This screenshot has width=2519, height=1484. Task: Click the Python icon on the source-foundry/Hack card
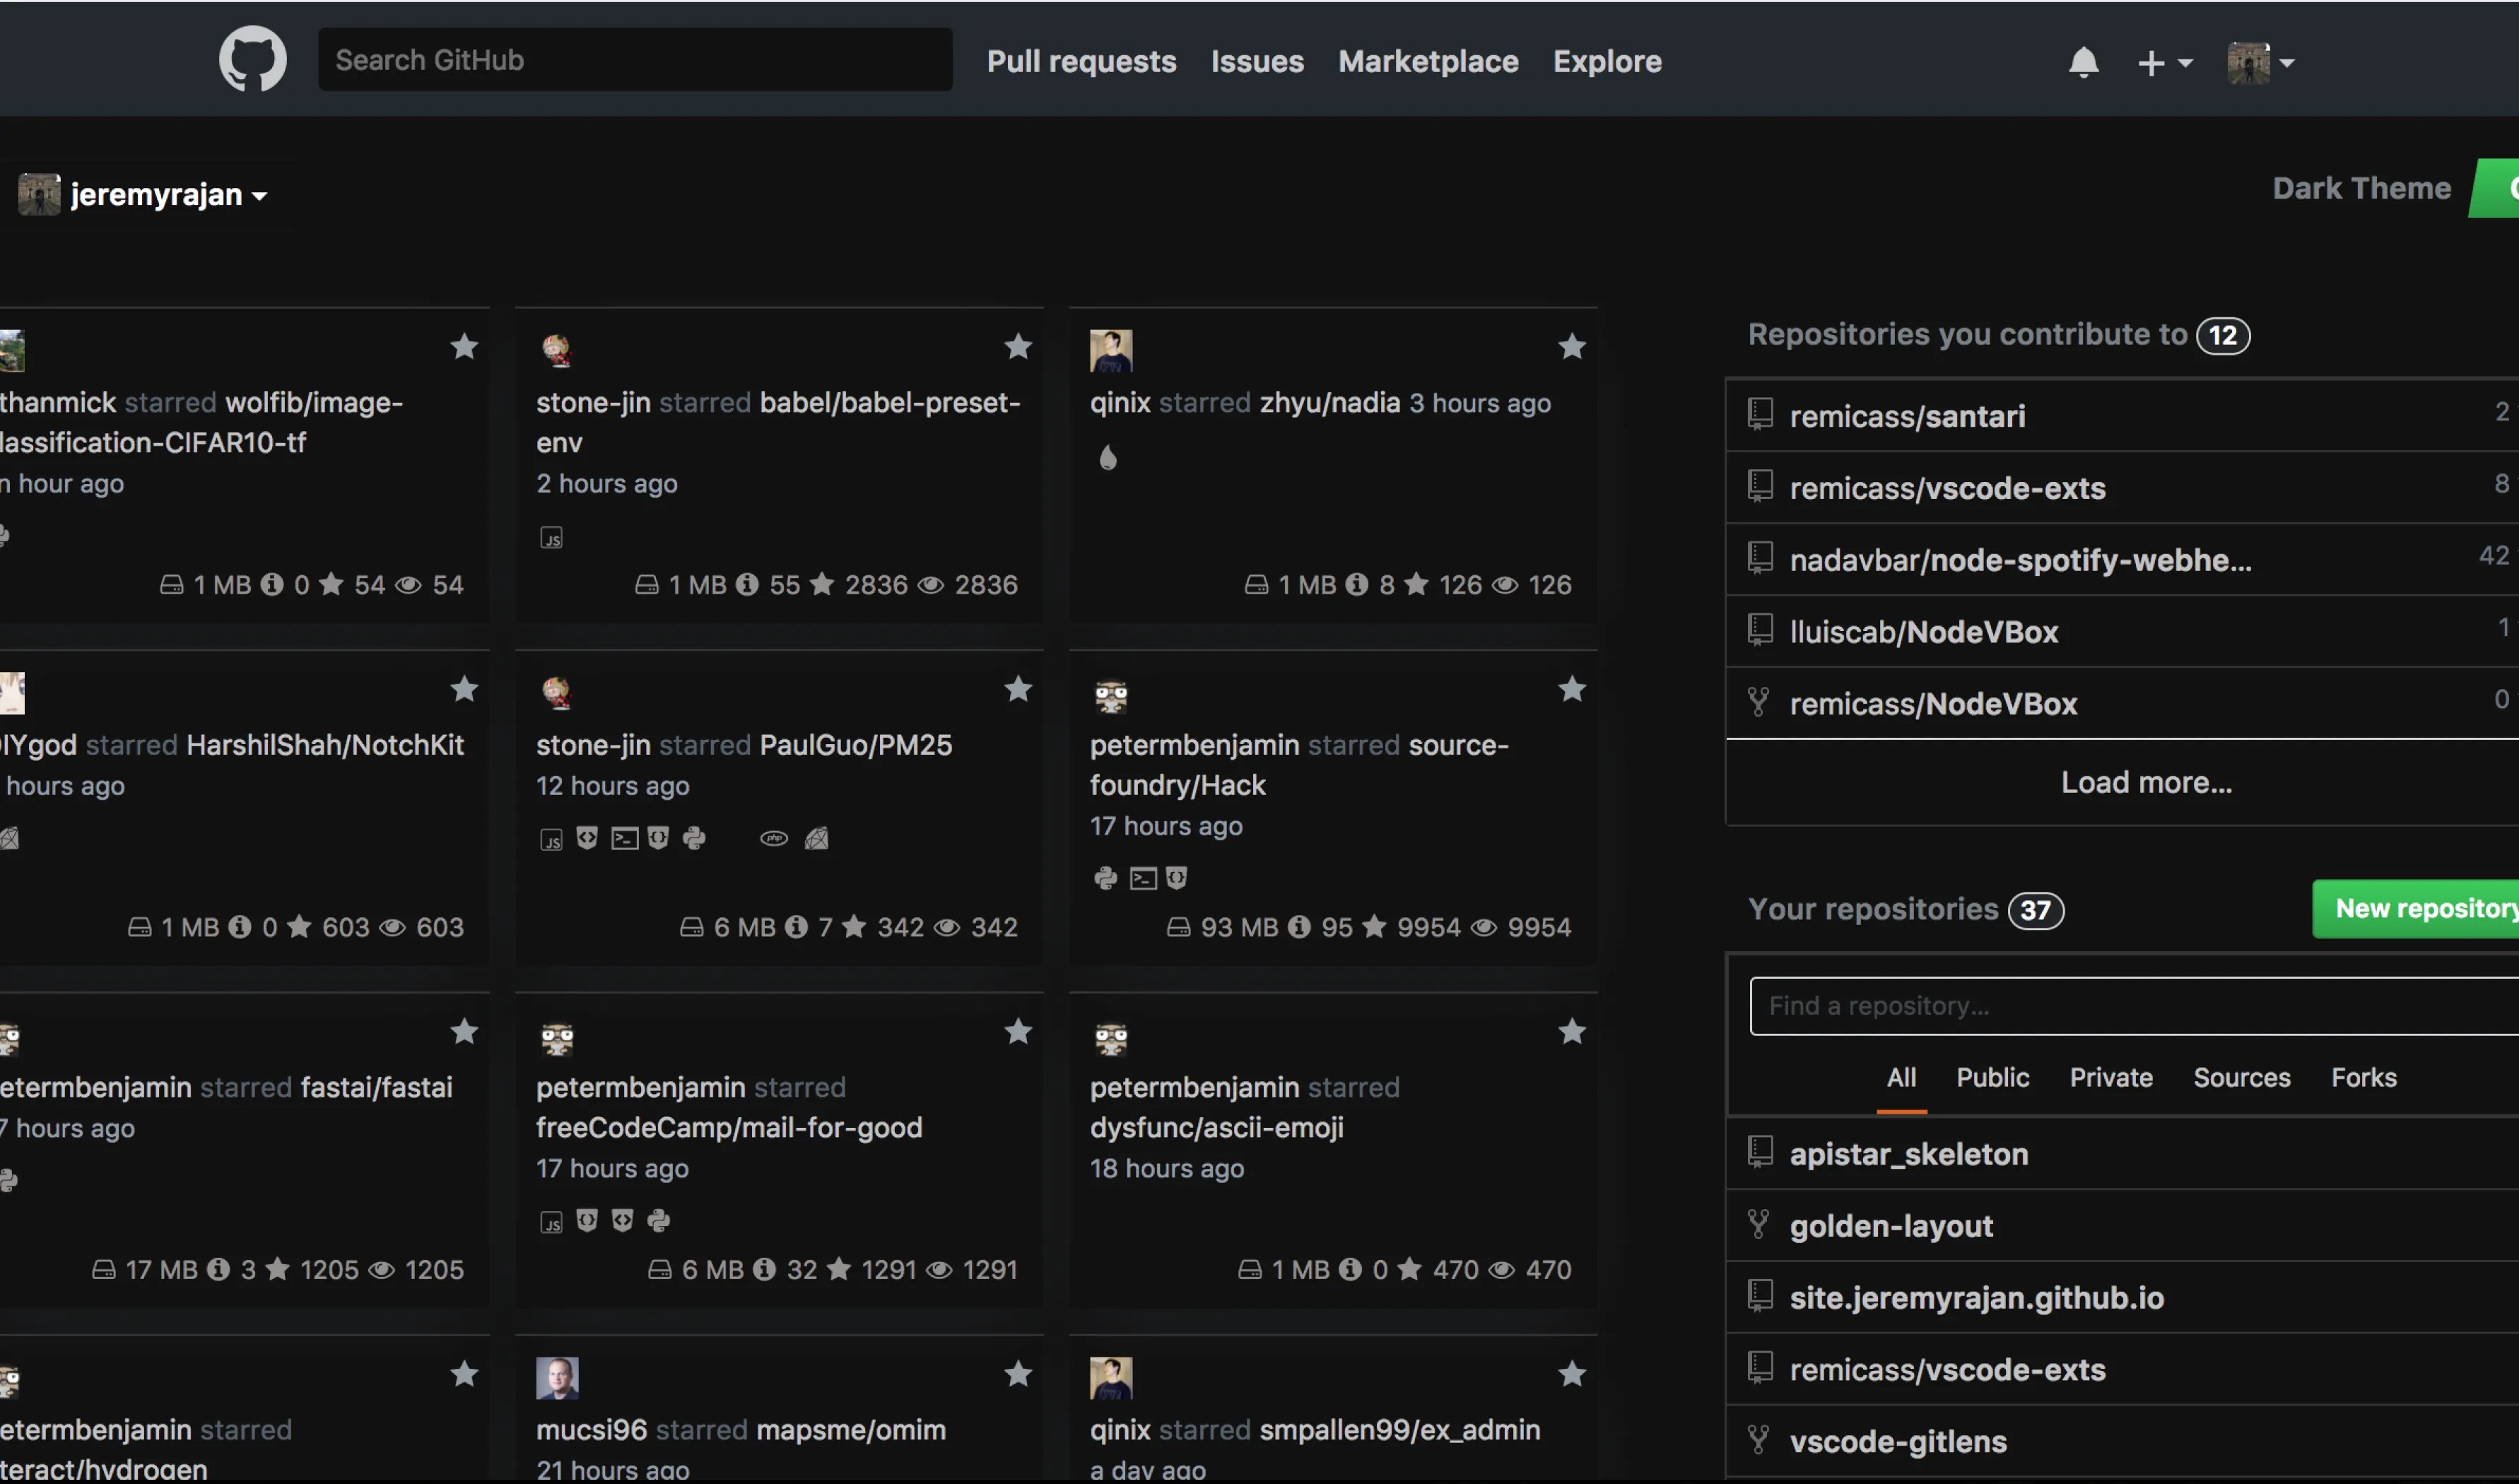1103,877
